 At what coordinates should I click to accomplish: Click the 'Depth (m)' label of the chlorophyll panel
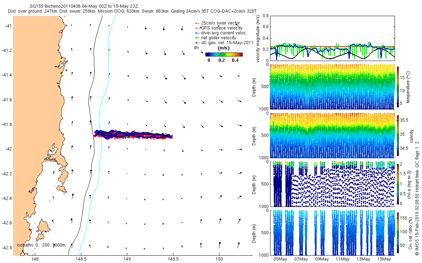(x=254, y=184)
